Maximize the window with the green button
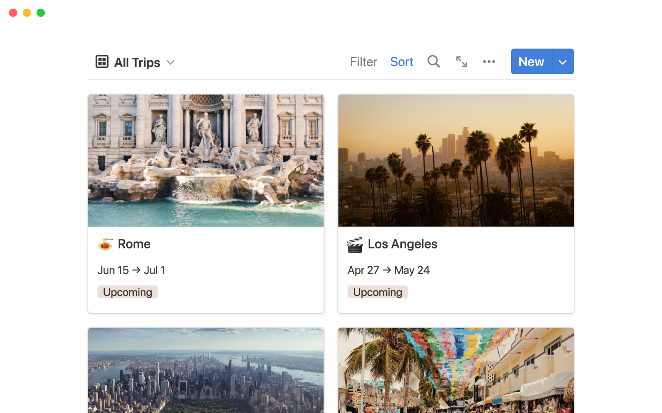 (x=41, y=13)
